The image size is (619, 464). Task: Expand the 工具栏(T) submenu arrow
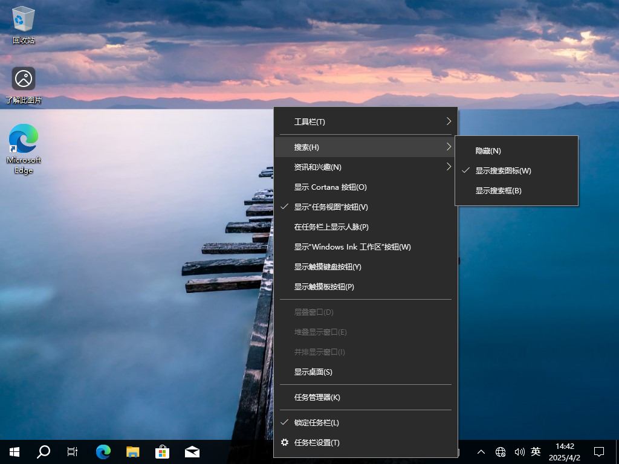click(449, 121)
